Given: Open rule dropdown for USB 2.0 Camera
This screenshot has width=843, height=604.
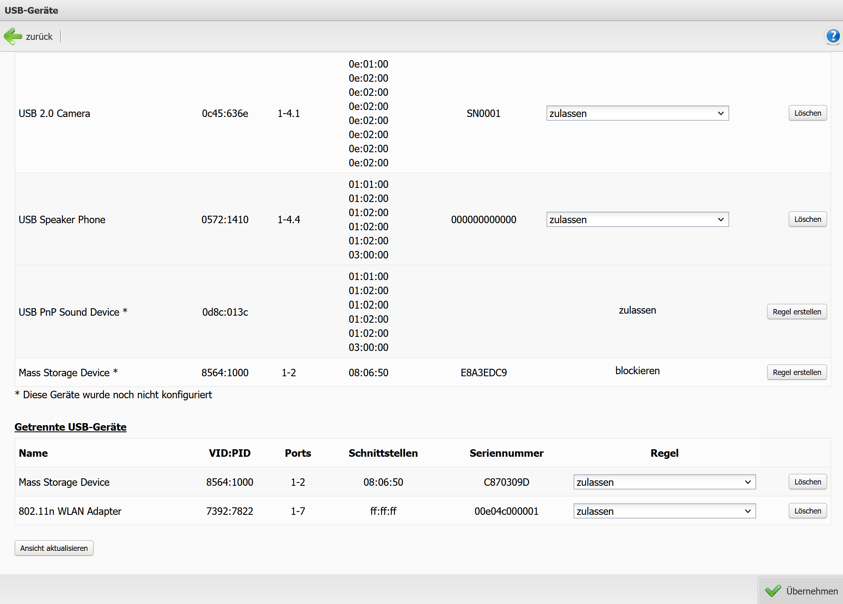Looking at the screenshot, I should [x=637, y=113].
